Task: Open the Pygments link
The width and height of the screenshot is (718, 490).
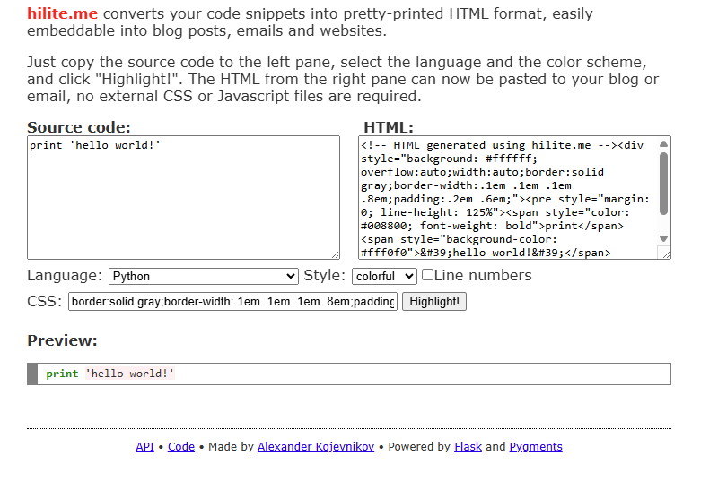Action: point(536,447)
